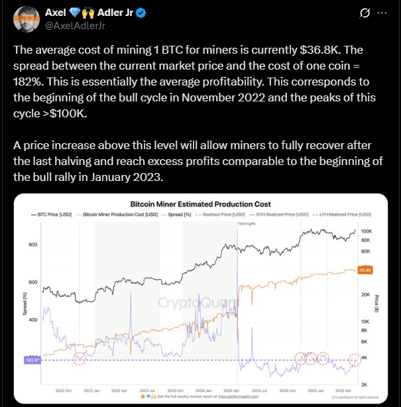The width and height of the screenshot is (401, 407).
Task: Click the orange 36.8K price label
Action: [365, 270]
